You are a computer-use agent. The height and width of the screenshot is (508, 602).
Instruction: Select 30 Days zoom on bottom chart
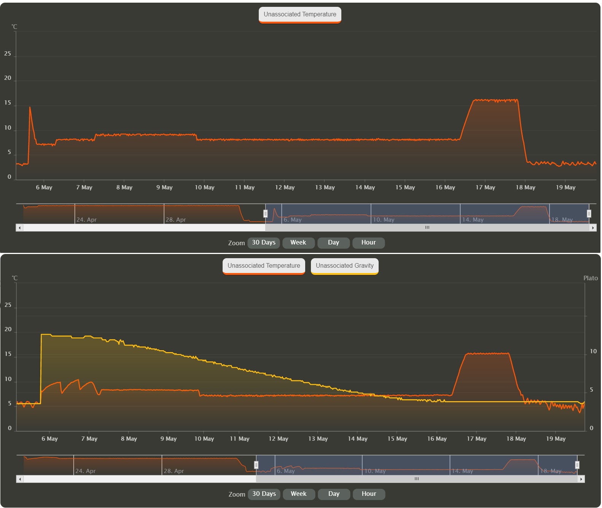pos(264,494)
